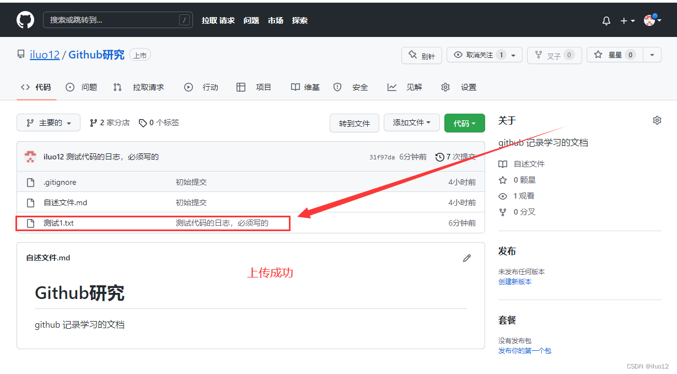The height and width of the screenshot is (374, 677).
Task: Open the notifications bell
Action: [x=606, y=21]
